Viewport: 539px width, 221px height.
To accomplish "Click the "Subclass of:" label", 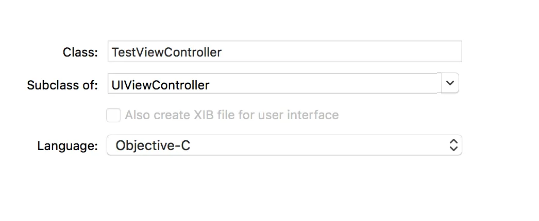I will tap(62, 85).
